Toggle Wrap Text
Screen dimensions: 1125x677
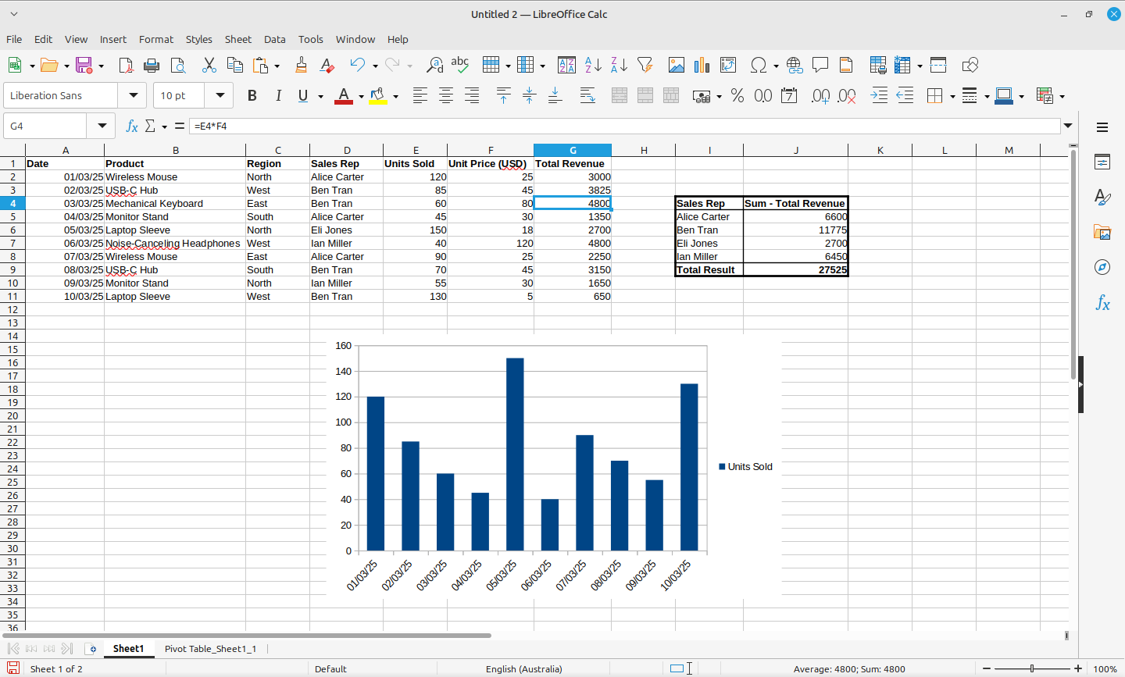[587, 95]
